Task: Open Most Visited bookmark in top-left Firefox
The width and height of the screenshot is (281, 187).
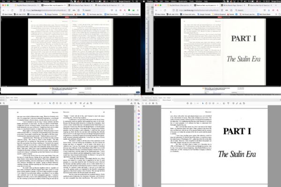Action: 7,14
